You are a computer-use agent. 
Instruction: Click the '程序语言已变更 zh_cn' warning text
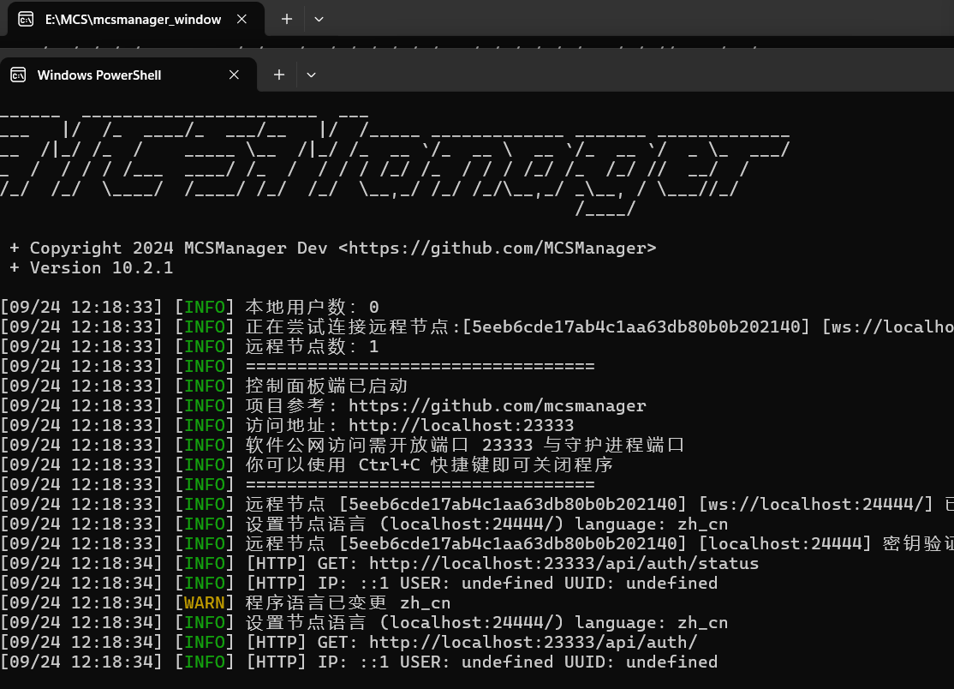coord(348,603)
